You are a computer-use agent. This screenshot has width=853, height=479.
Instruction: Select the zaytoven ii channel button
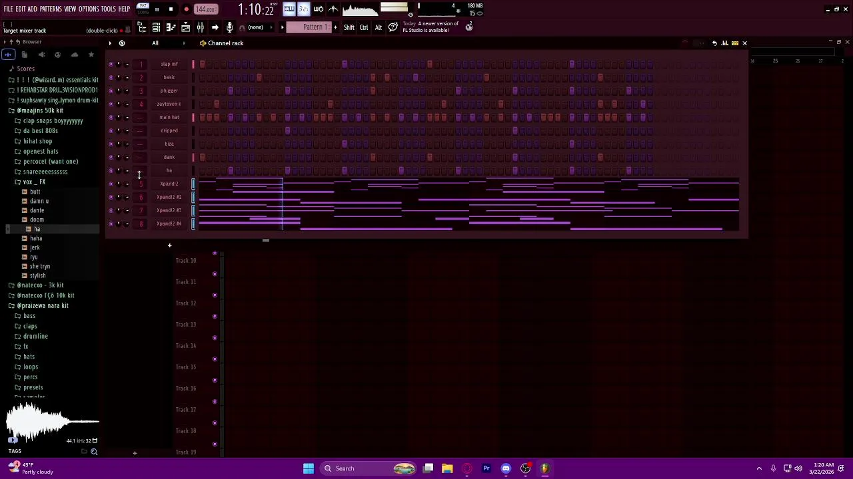pos(169,104)
